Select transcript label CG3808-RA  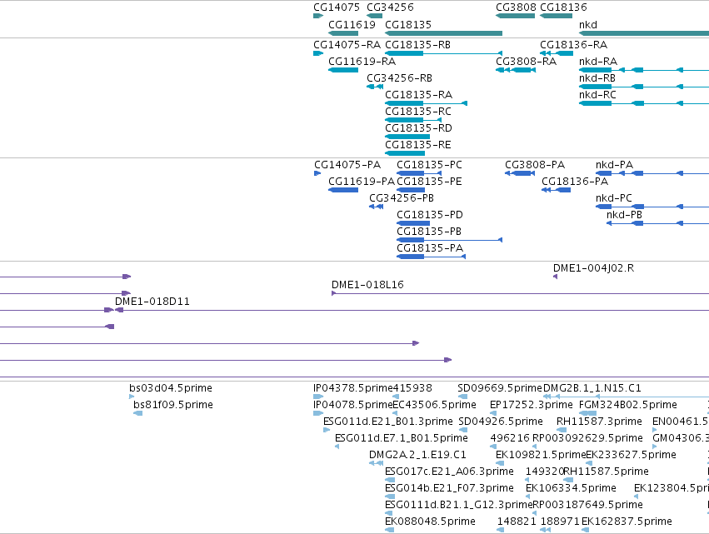pyautogui.click(x=526, y=62)
